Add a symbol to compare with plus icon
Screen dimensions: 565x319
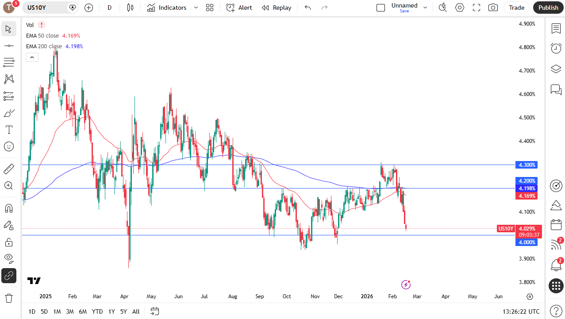(x=88, y=8)
